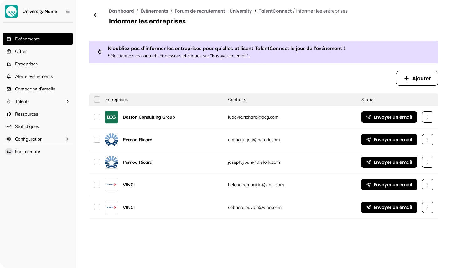The image size is (451, 268).
Task: Open more options for helena.romanille@vinci.com row
Action: (x=428, y=185)
